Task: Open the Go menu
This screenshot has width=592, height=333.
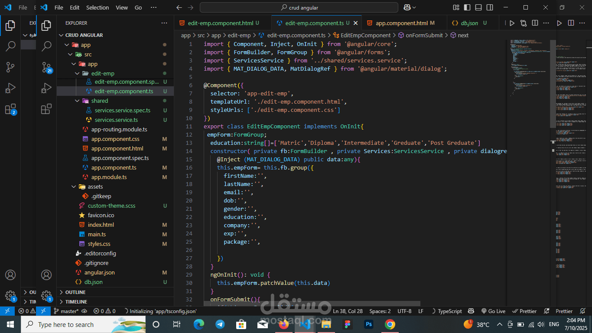Action: pyautogui.click(x=138, y=7)
